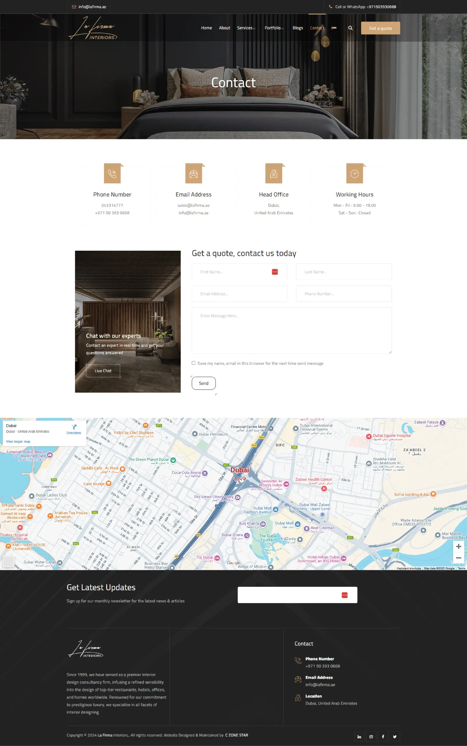Click the search magnifier icon in header
The height and width of the screenshot is (746, 467).
[350, 28]
